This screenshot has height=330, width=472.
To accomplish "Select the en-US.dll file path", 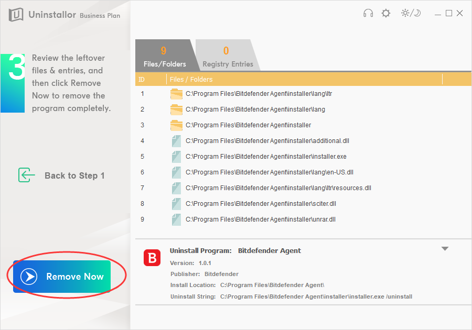I will click(x=270, y=172).
